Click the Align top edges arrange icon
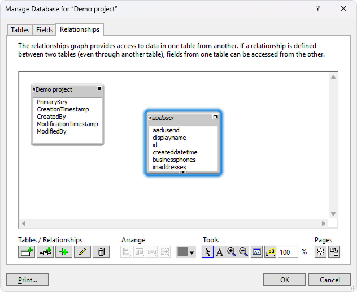Screen dimensions: 357x292 click(139, 252)
